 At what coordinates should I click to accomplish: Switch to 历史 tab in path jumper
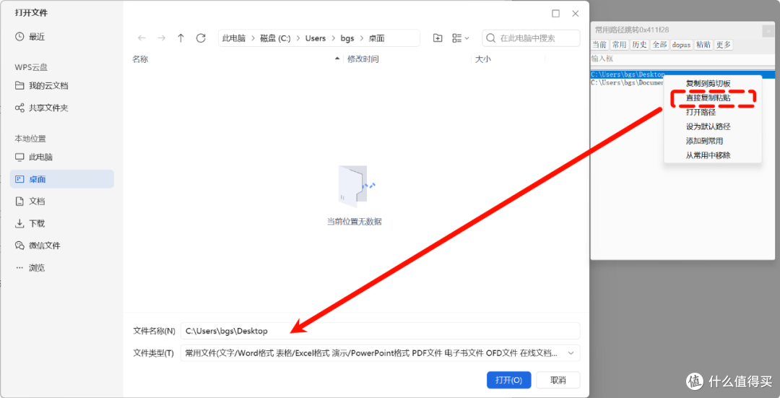(639, 45)
